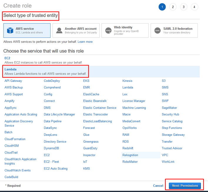Viewport: 208px width, 192px height.
Task: Select the AWS service trusted entity card
Action: click(27, 31)
